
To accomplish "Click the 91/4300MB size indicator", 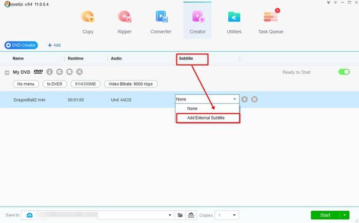I will coord(86,84).
